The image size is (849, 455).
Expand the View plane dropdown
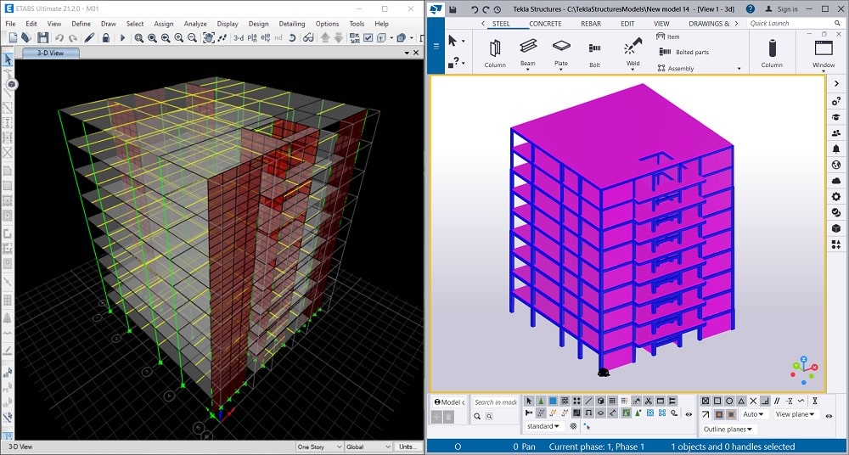(x=795, y=414)
